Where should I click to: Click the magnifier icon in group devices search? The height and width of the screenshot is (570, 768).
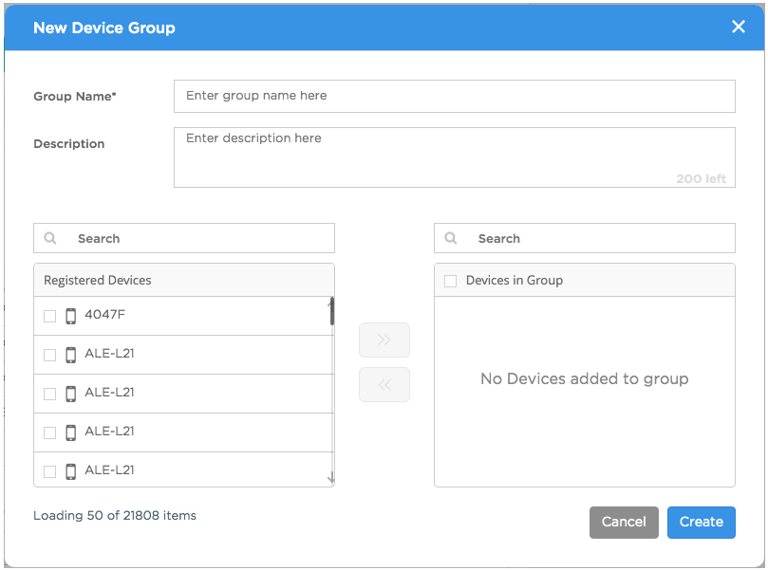tap(451, 238)
